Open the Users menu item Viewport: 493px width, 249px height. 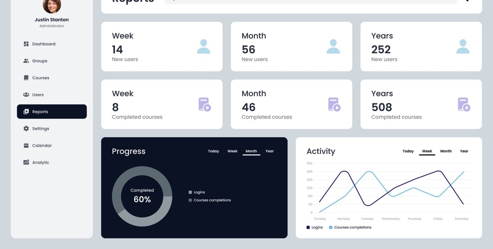38,95
